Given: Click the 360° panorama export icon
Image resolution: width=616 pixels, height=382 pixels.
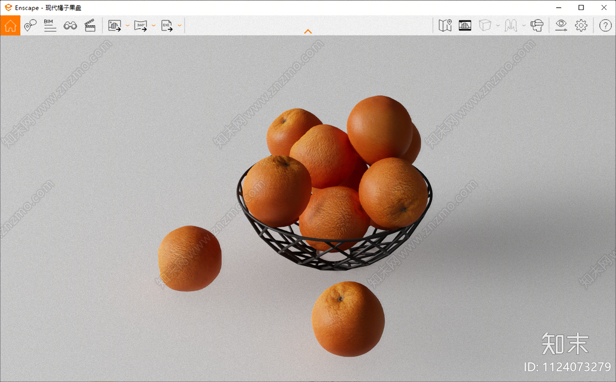Looking at the screenshot, I should tap(141, 26).
